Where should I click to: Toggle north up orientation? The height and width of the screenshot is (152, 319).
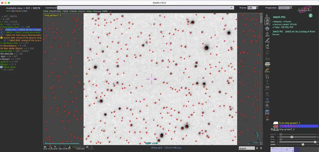tap(65, 147)
